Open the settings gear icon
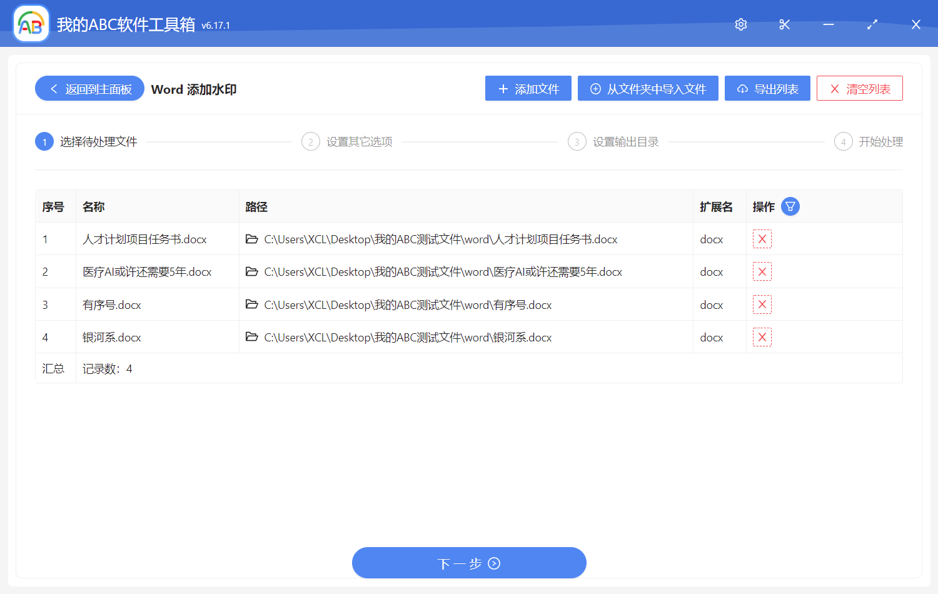 (x=740, y=24)
